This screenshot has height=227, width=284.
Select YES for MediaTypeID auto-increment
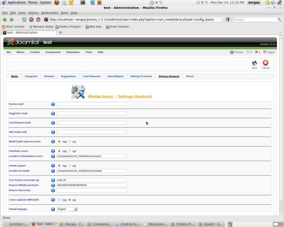click(59, 141)
